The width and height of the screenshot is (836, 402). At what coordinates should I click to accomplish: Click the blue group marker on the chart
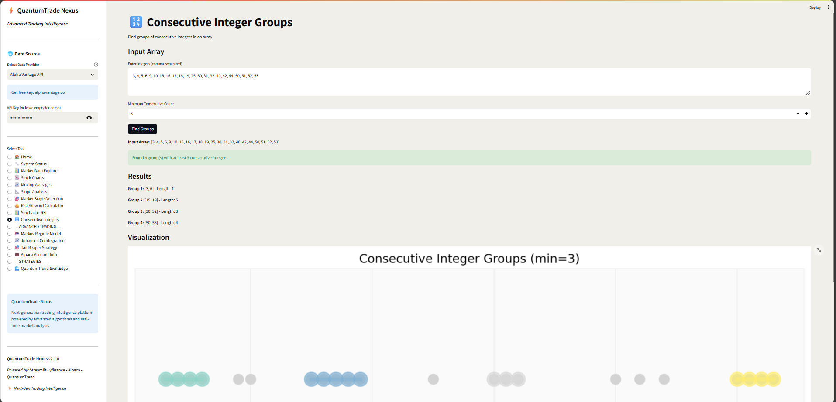336,379
